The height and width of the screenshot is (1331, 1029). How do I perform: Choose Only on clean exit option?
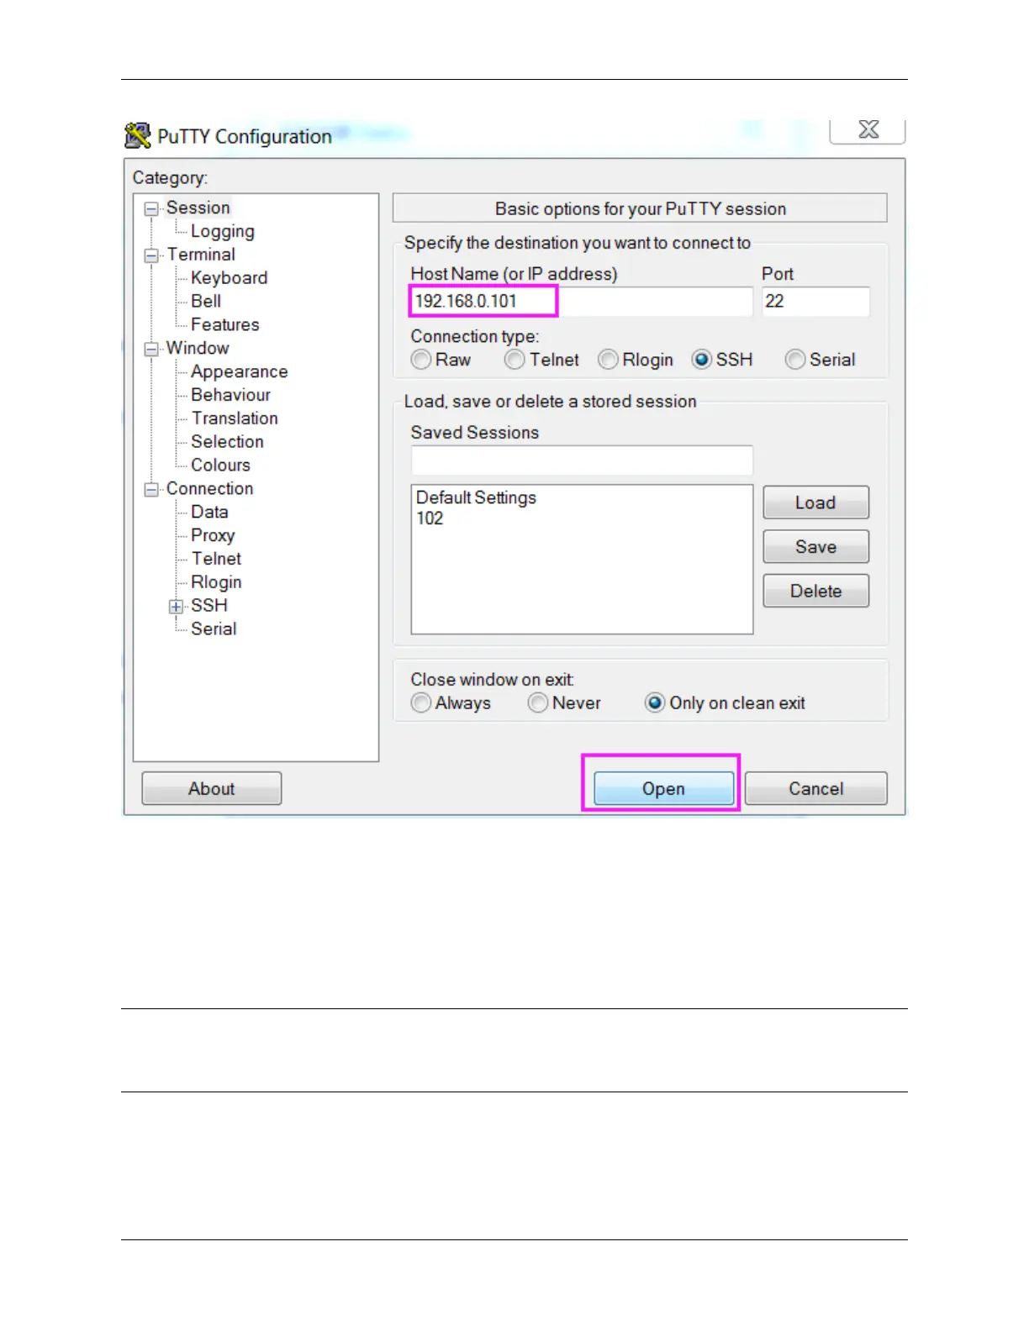(655, 702)
